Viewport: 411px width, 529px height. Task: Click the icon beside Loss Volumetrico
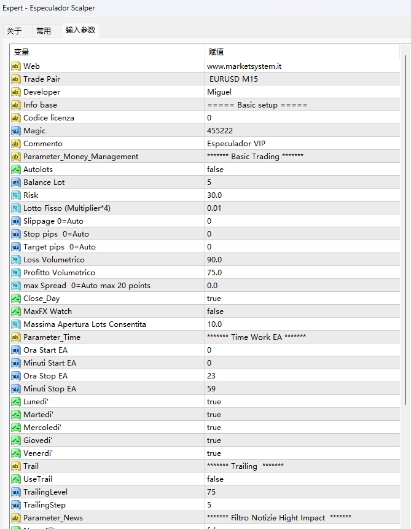coord(16,260)
